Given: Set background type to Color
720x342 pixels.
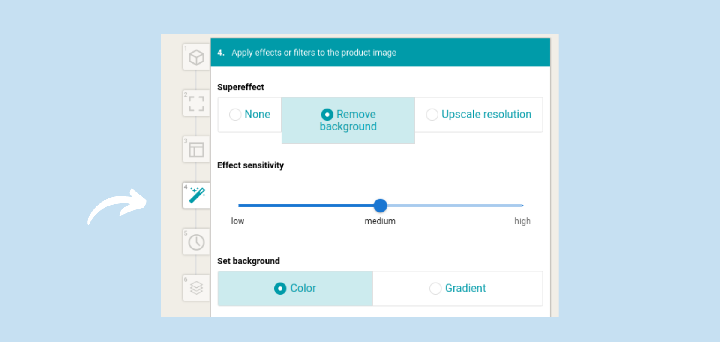Looking at the screenshot, I should pos(295,289).
